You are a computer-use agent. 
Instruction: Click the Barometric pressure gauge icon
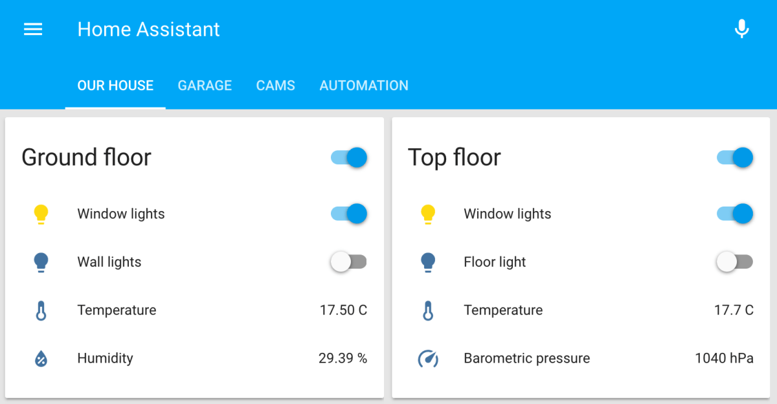click(427, 358)
